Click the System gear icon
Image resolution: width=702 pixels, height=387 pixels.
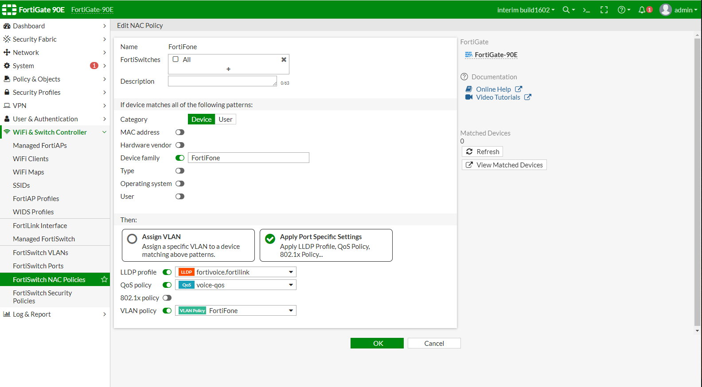(7, 66)
